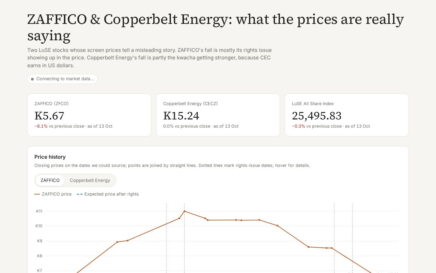436x273 pixels.
Task: Open the LuSE All Share Index card
Action: tap(347, 115)
